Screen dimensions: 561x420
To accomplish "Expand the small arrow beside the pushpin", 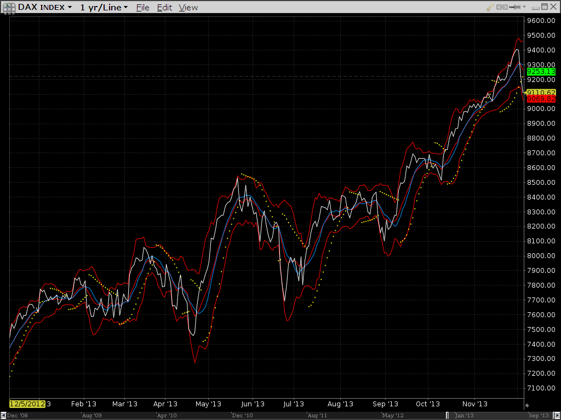I will pyautogui.click(x=524, y=7).
